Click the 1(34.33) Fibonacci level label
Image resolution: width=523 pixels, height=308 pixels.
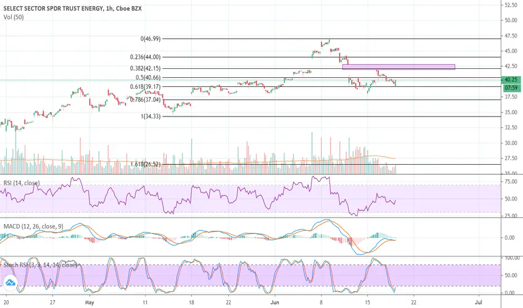150,116
